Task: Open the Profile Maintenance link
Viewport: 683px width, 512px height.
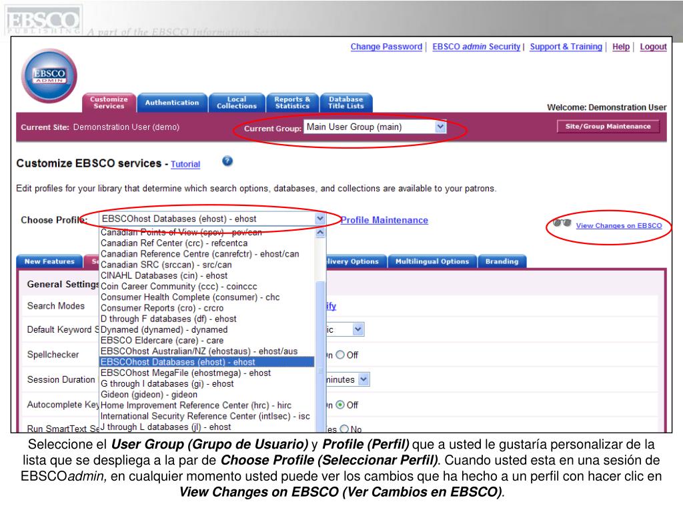Action: (384, 220)
